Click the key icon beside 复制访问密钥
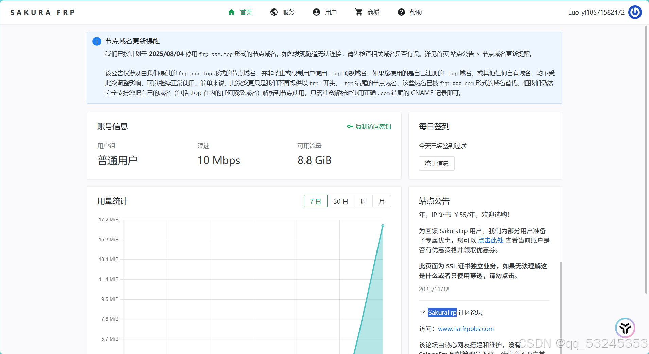 coord(350,126)
